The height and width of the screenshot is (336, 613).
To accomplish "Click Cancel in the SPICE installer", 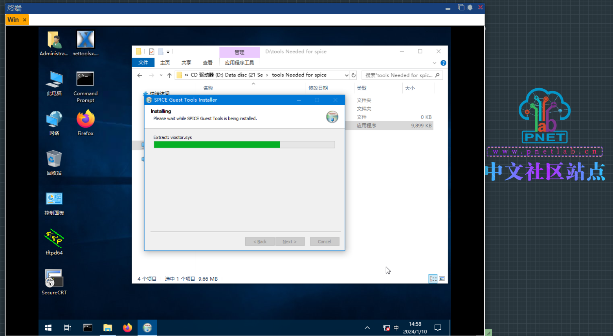I will click(324, 242).
